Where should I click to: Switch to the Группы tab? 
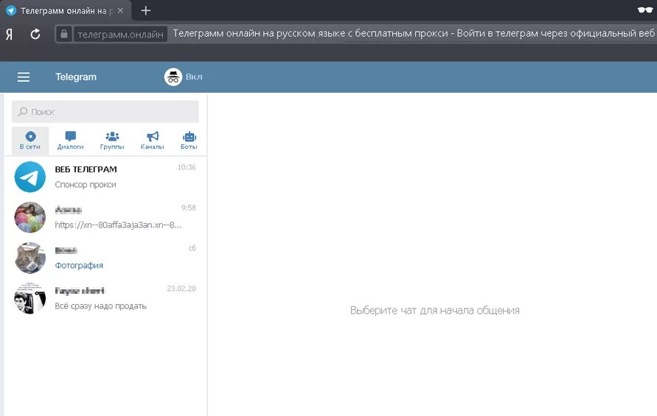pos(112,141)
